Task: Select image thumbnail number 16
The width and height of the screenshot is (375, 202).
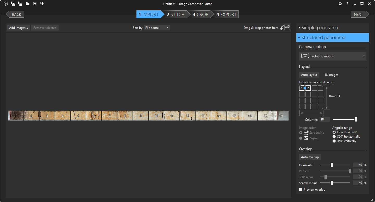Action: pyautogui.click(x=250, y=116)
